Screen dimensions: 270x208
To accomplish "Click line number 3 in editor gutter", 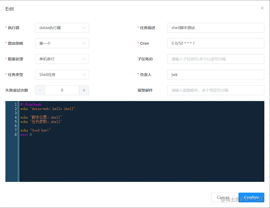I will (x=16, y=113).
